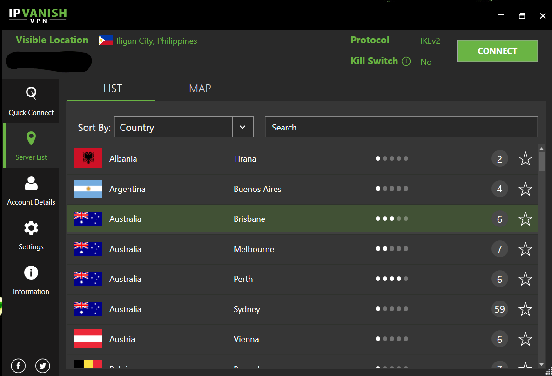Favorite the Melbourne server star

[525, 249]
